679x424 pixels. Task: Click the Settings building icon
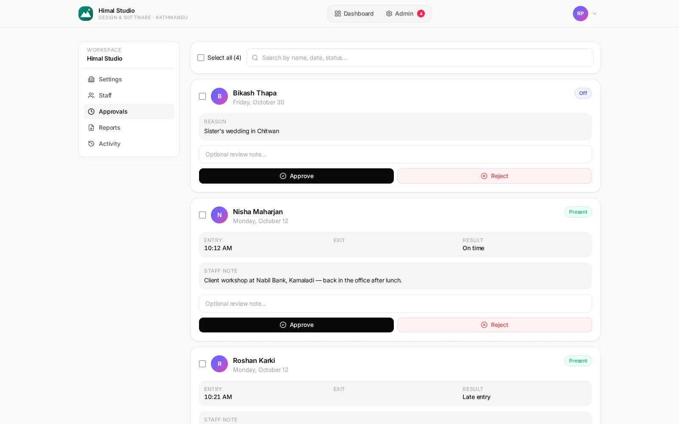coord(91,79)
